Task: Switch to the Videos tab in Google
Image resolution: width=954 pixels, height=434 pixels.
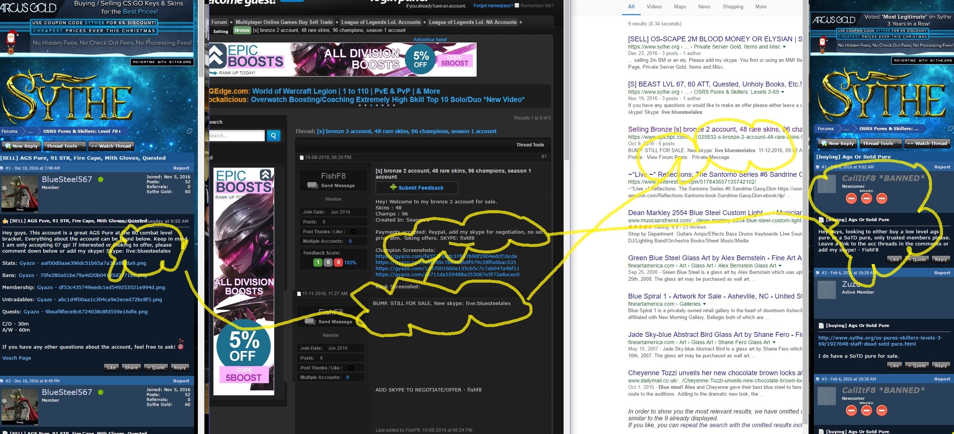Action: pyautogui.click(x=654, y=7)
